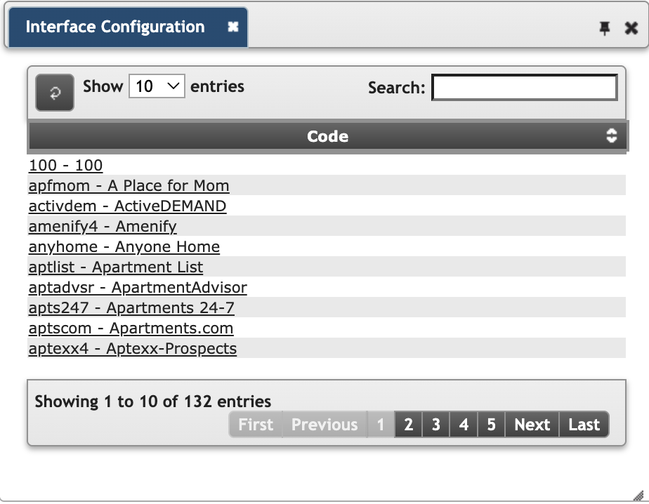
Task: Jump to the Last page
Action: coord(584,425)
